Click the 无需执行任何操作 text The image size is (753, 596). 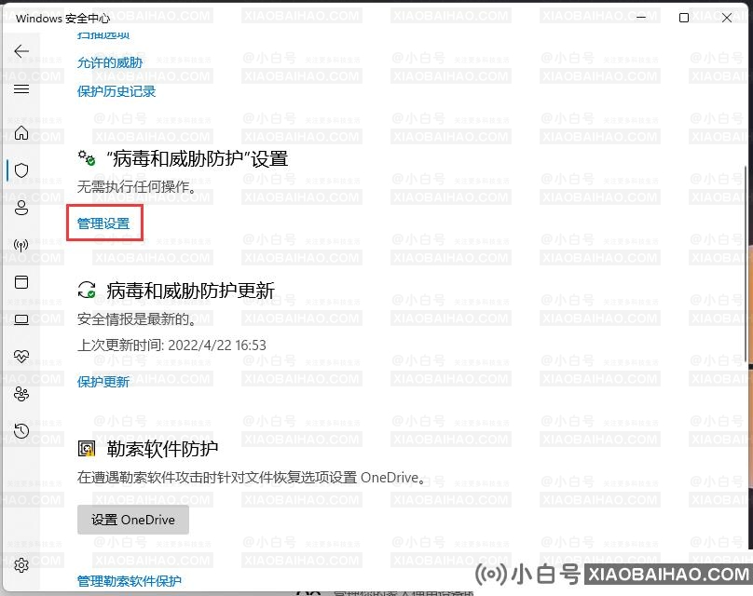(136, 186)
